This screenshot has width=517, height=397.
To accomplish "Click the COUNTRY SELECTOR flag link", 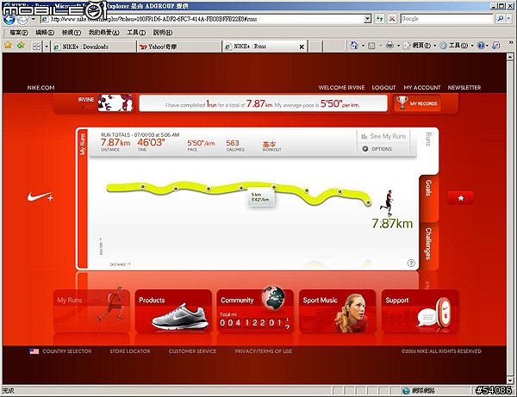I will tap(60, 351).
